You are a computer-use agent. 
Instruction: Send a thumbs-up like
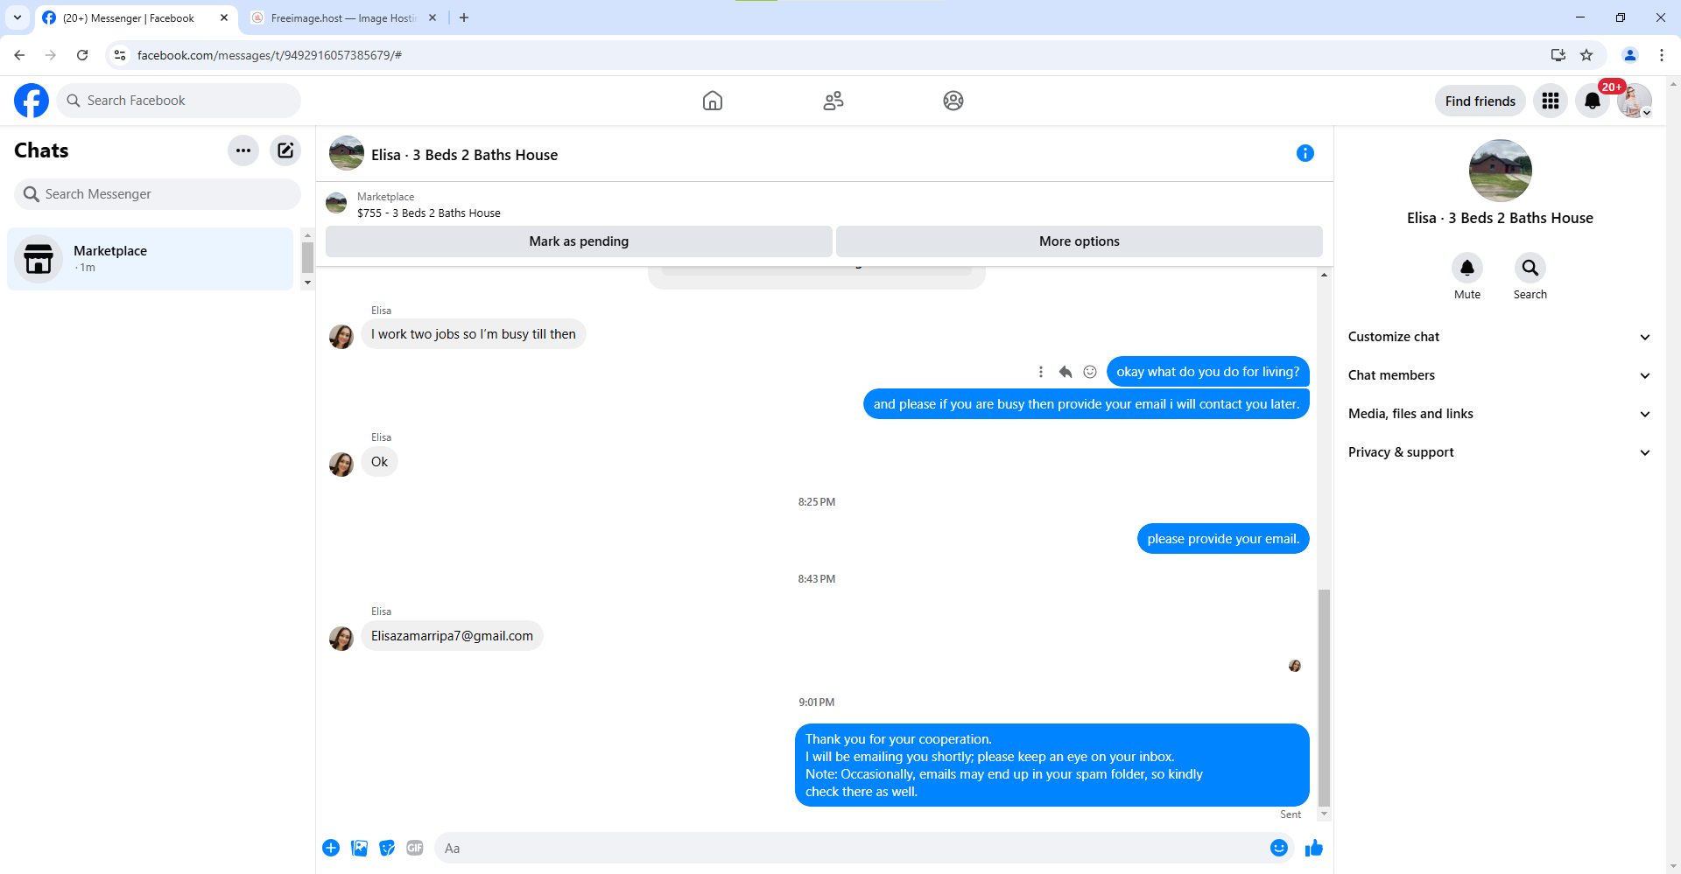(1314, 848)
